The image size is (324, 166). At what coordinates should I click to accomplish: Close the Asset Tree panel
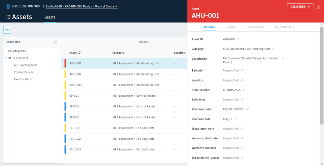(x=55, y=42)
